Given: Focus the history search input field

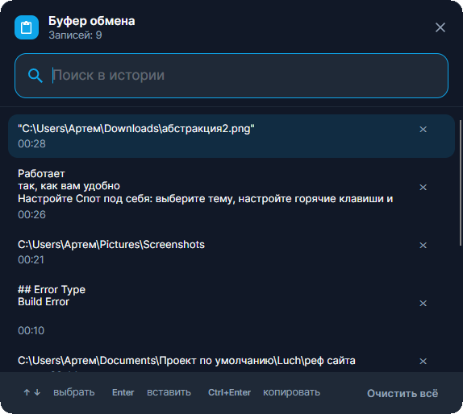Looking at the screenshot, I should click(x=231, y=76).
